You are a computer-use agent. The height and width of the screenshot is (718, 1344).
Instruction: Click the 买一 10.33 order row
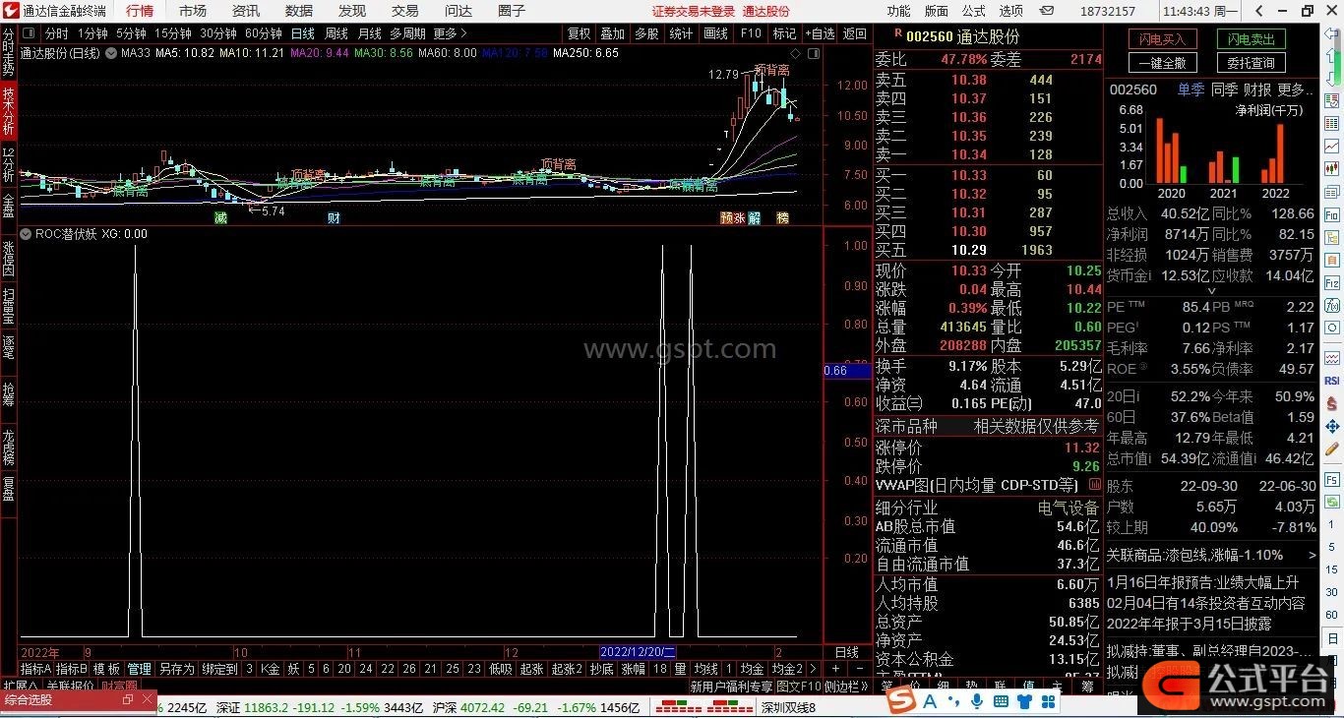point(988,175)
